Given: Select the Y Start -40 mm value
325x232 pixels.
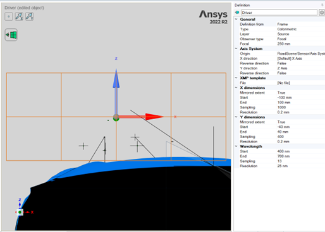Looking at the screenshot, I should pyautogui.click(x=283, y=127).
